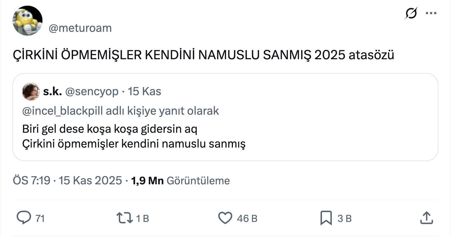Click the share upload icon
451x237 pixels.
coord(427,218)
